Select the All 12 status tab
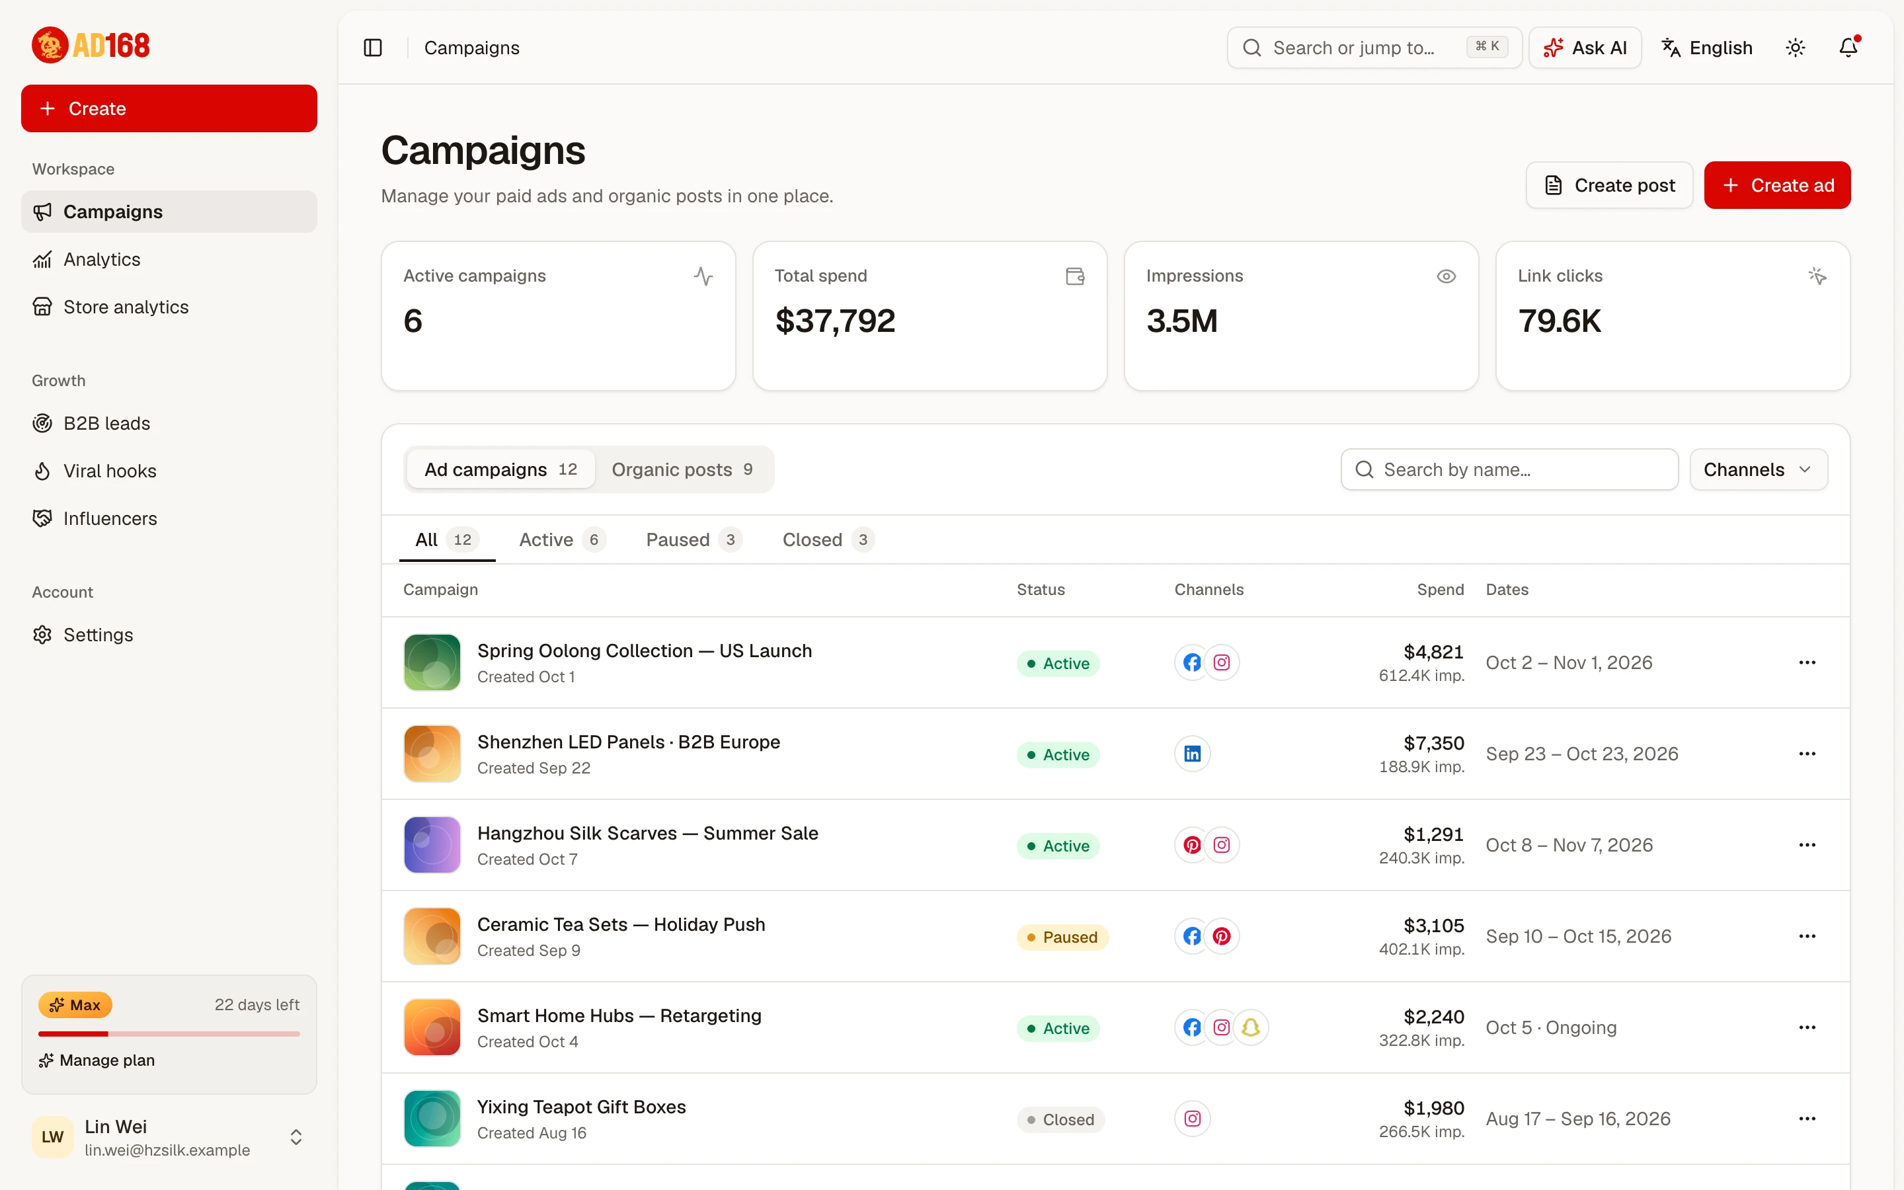Viewport: 1904px width, 1190px height. (447, 540)
